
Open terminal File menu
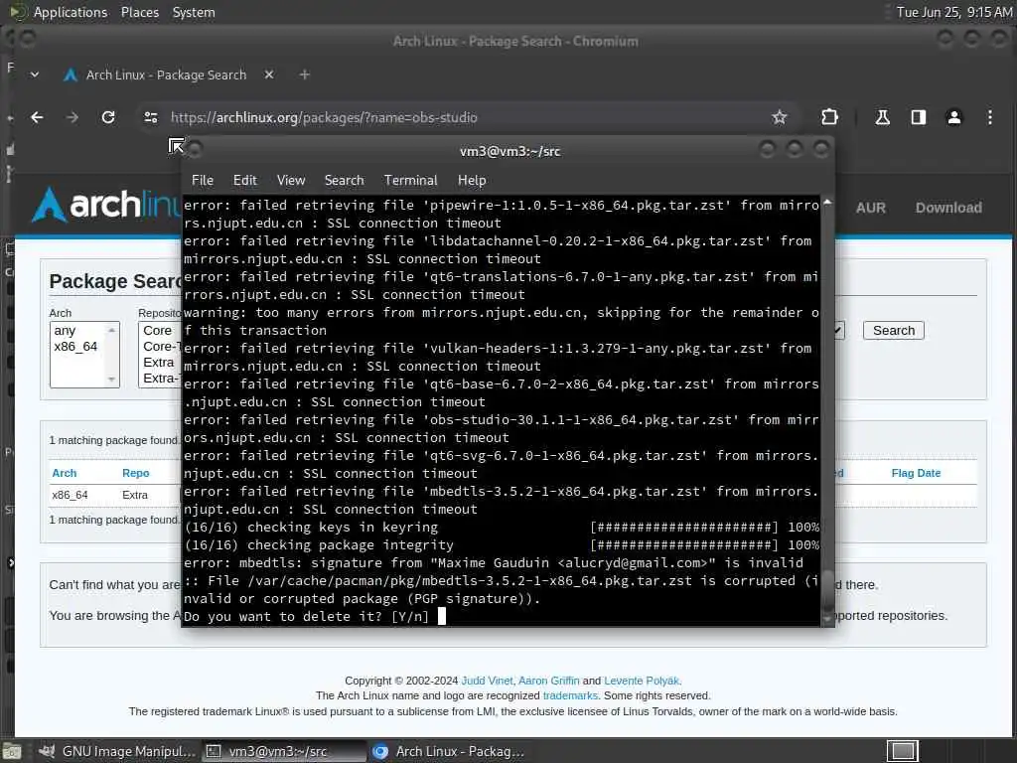pos(203,181)
